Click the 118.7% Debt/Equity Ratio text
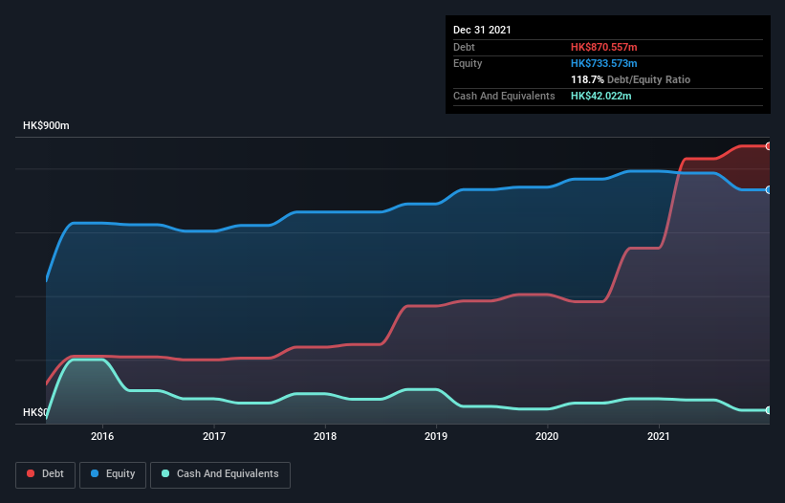The image size is (785, 503). (x=630, y=79)
